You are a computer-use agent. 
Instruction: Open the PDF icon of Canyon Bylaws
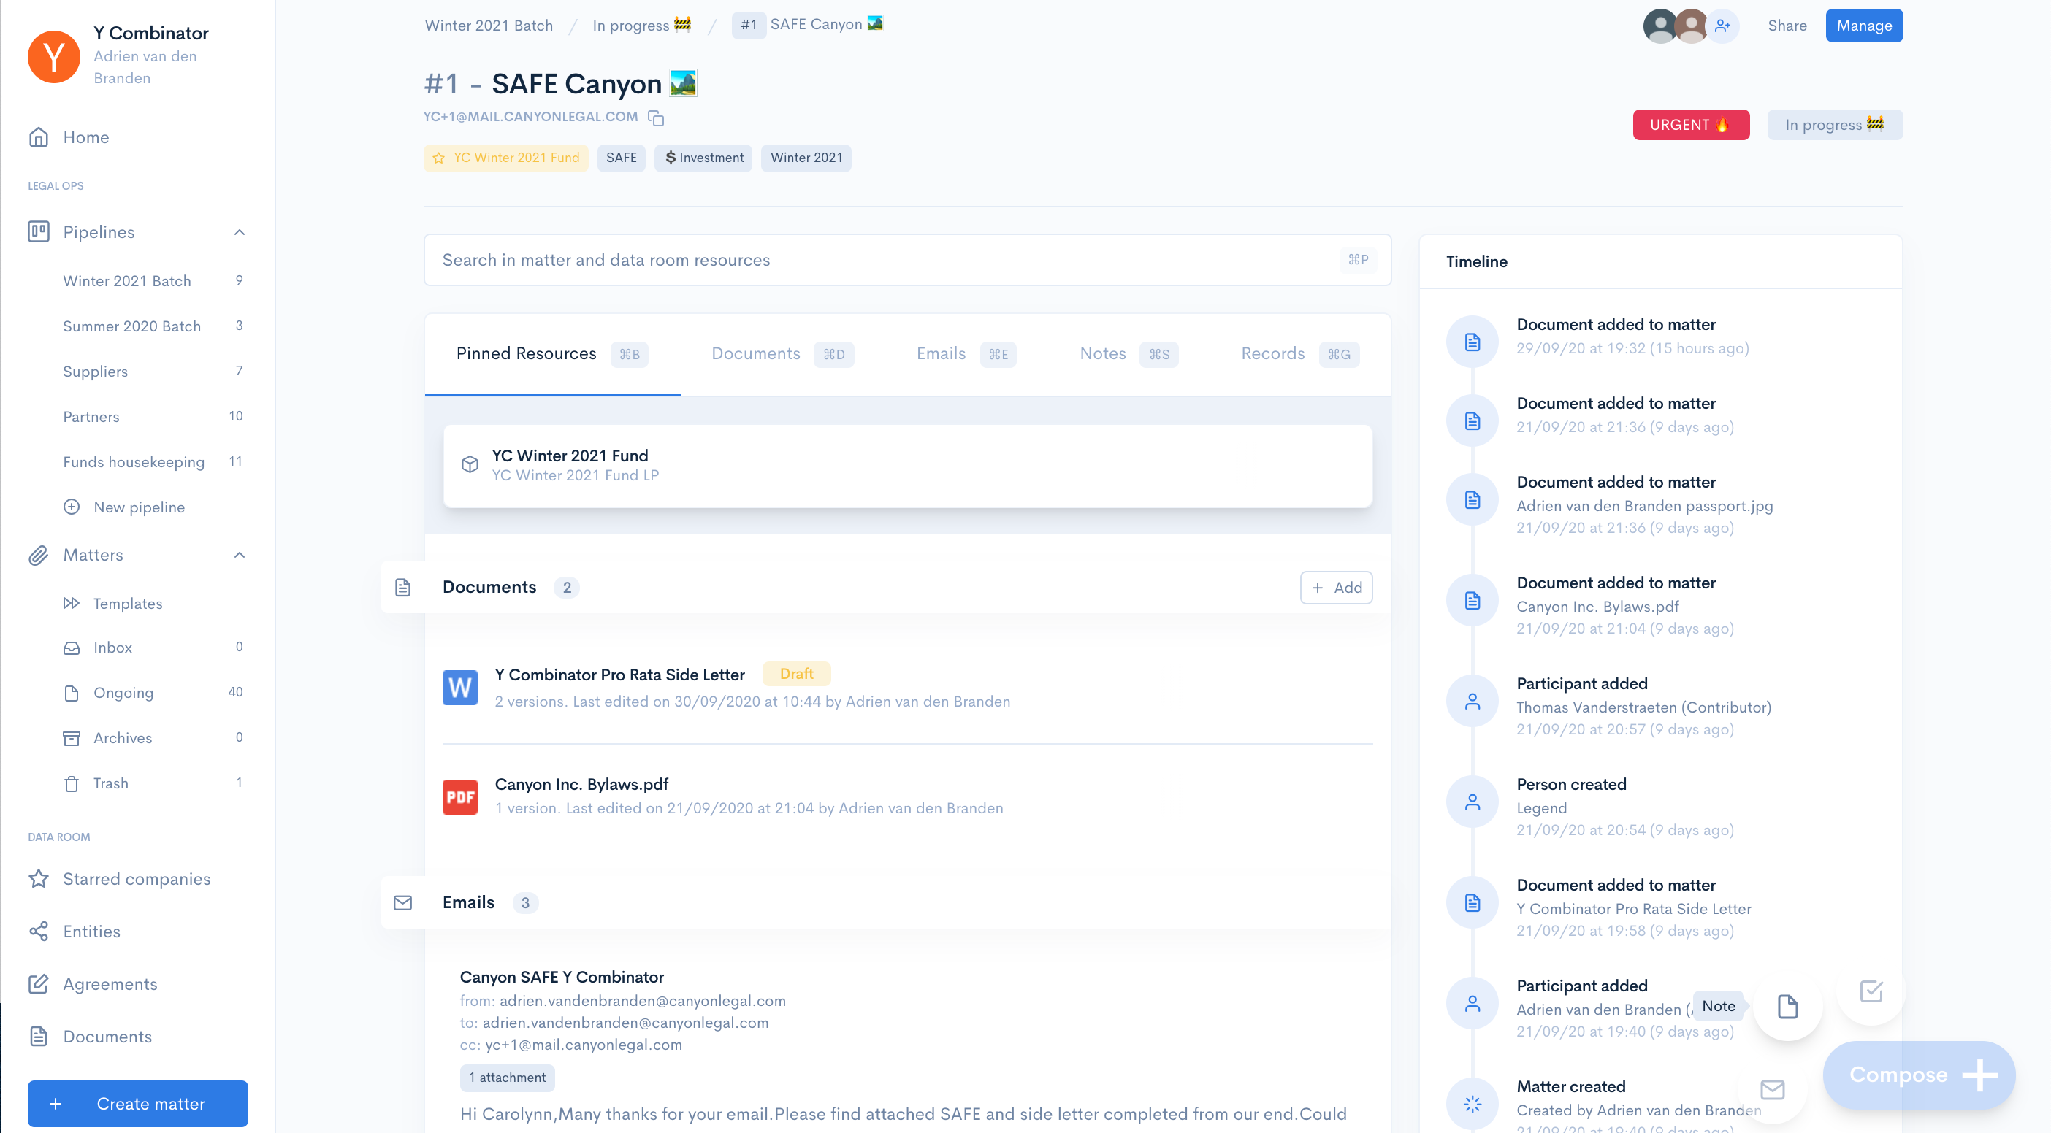(x=459, y=796)
